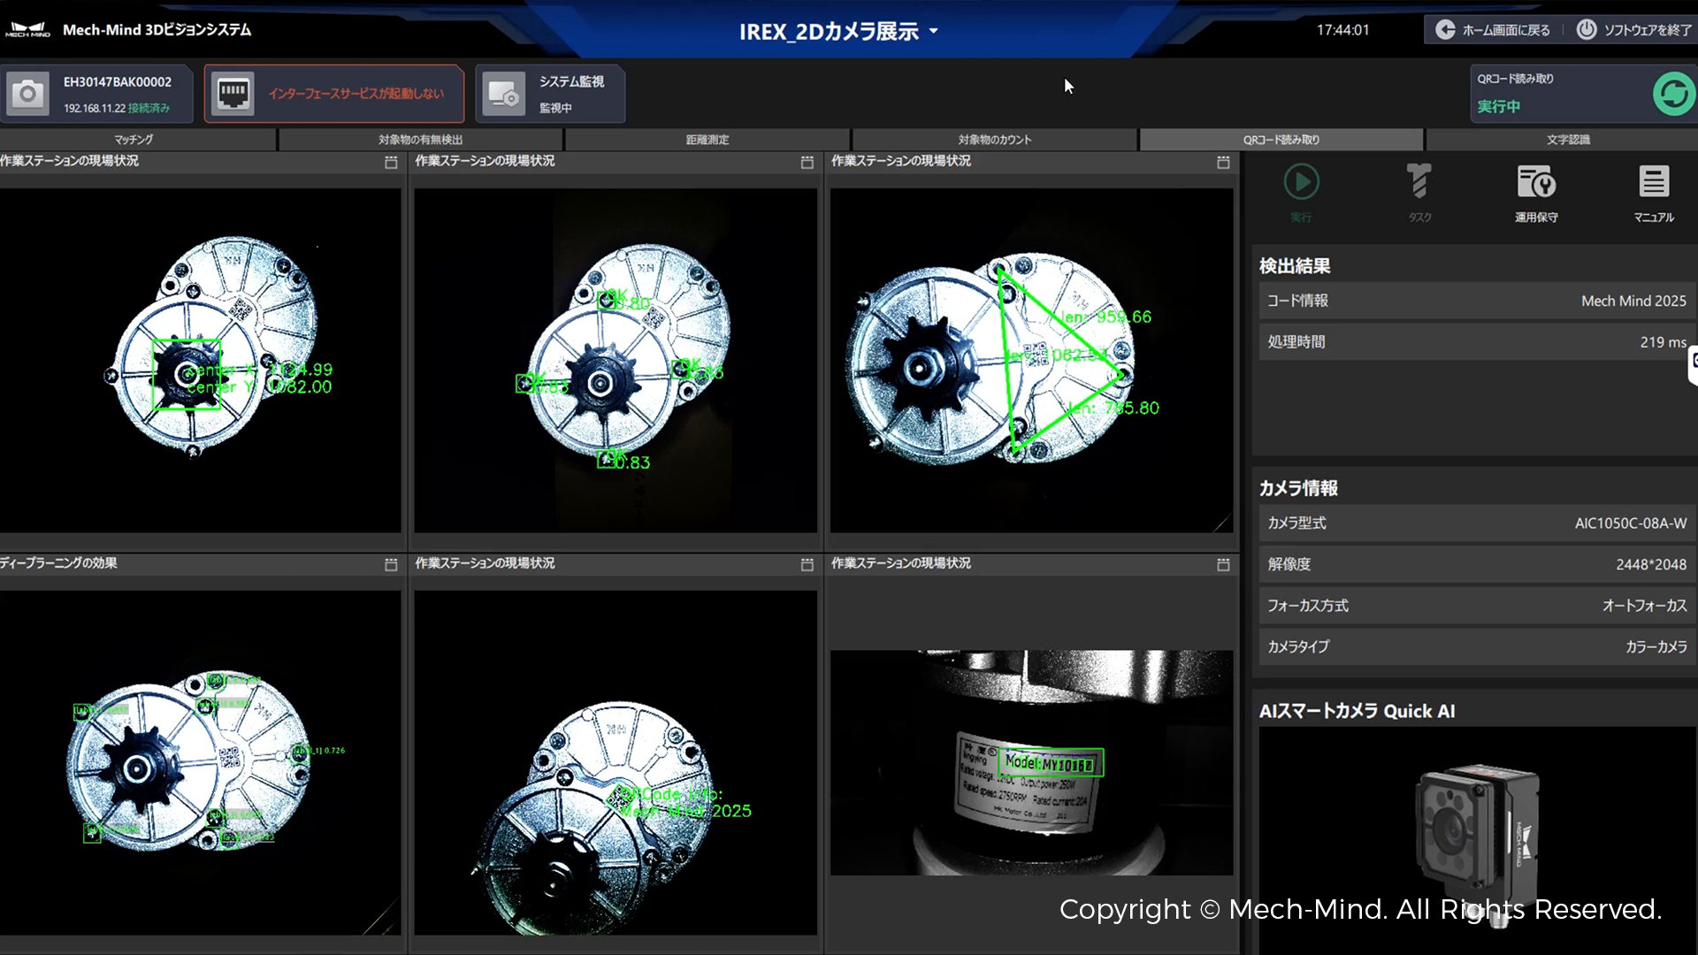Open the マニュアル manual
This screenshot has width=1698, height=955.
(1653, 182)
